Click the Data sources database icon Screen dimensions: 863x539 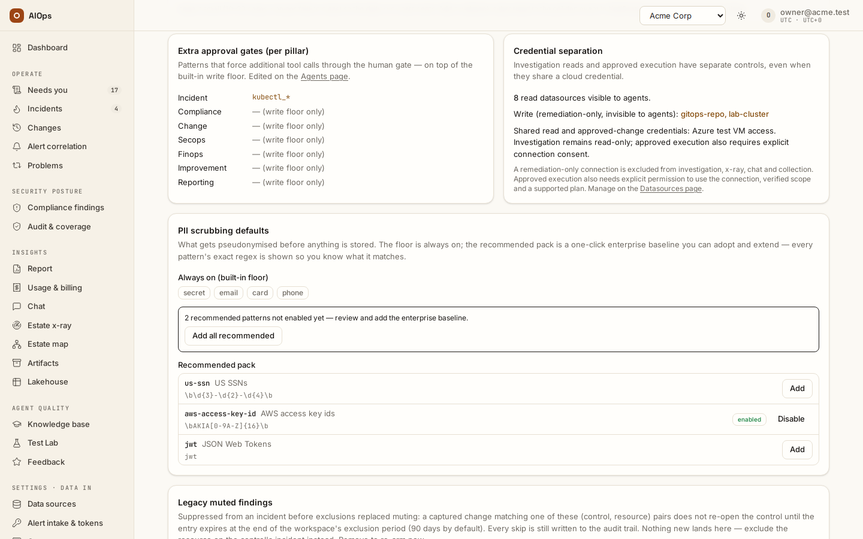pos(17,504)
